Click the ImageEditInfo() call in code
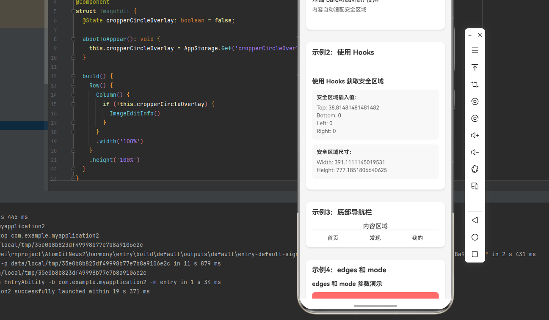This screenshot has width=549, height=320. coord(135,113)
